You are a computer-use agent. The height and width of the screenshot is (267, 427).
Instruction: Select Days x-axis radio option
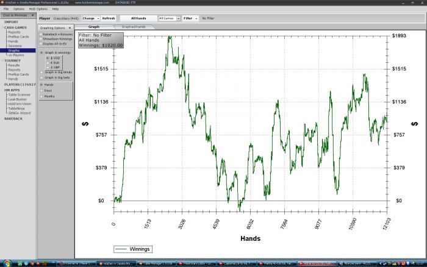[x=41, y=91]
